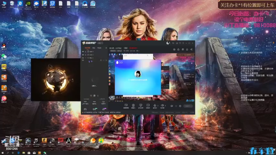Open Microsoft Edge desktop shortcut
Screen dimensions: 276x155
pyautogui.click(x=20, y=4)
